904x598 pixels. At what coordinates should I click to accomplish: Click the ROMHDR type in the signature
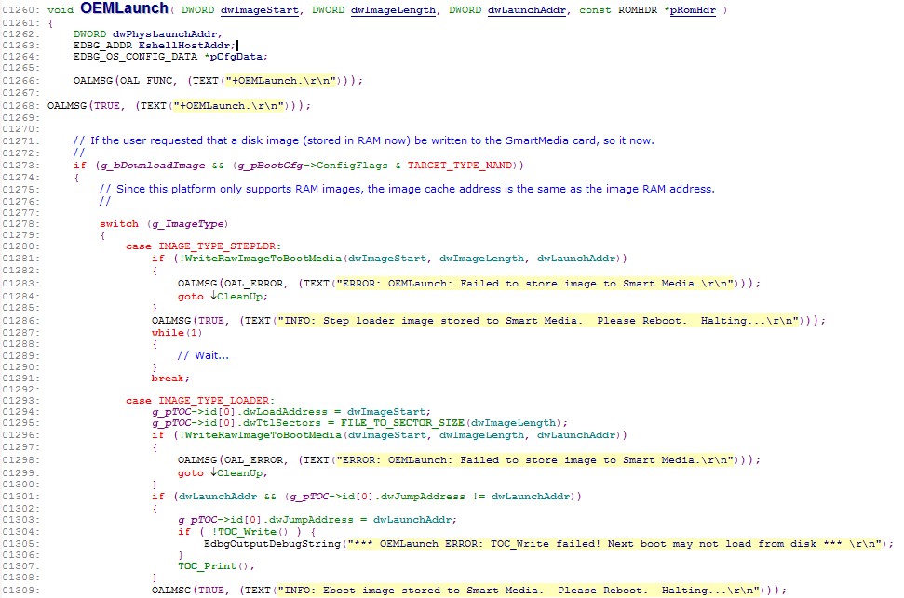coord(637,10)
